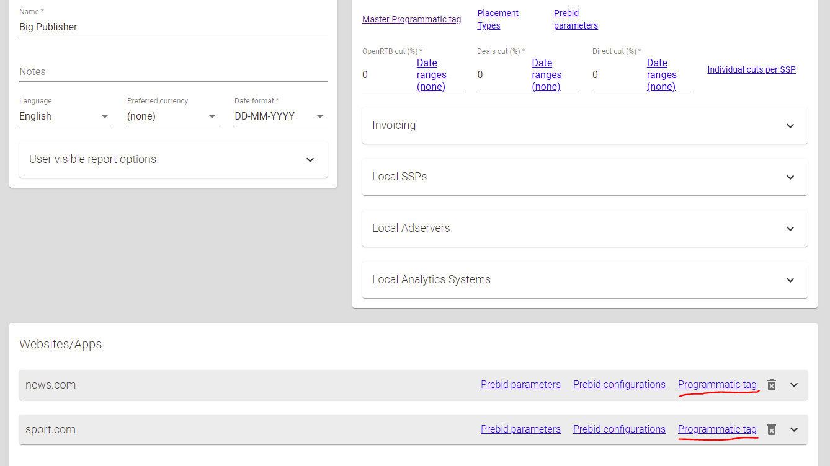Viewport: 830px width, 466px height.
Task: Open Prebid configurations for news.com
Action: 619,385
